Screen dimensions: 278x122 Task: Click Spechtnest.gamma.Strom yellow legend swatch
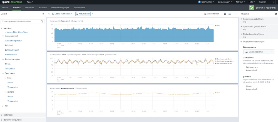click(216, 61)
